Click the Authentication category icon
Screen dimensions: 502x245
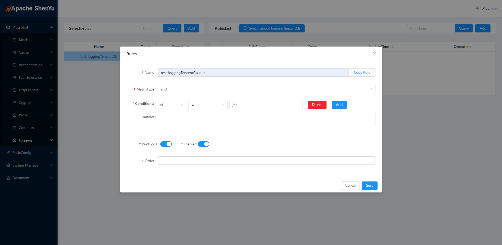tap(14, 65)
